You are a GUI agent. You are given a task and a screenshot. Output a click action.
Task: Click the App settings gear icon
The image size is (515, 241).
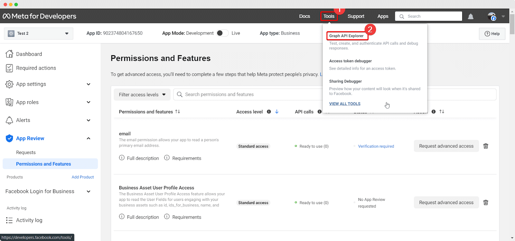click(9, 84)
